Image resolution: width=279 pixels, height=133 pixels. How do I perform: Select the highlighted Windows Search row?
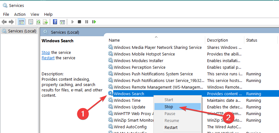[x=193, y=94]
